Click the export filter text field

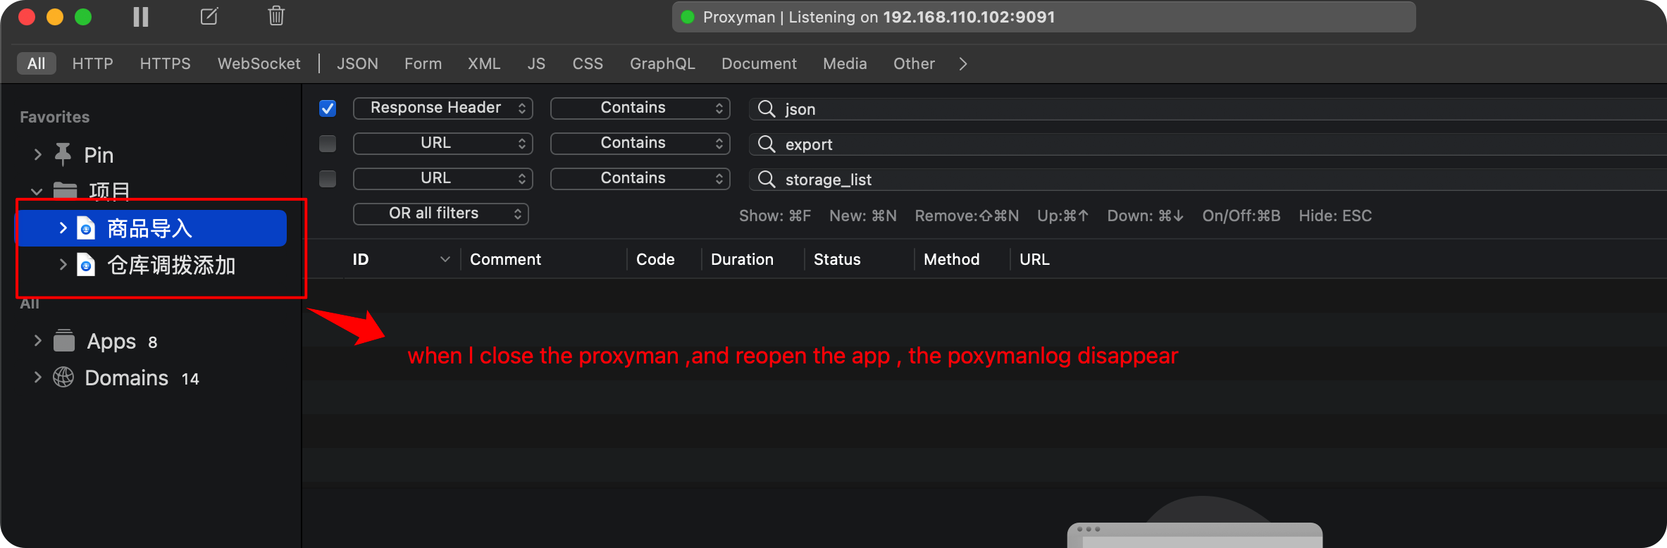(1208, 144)
